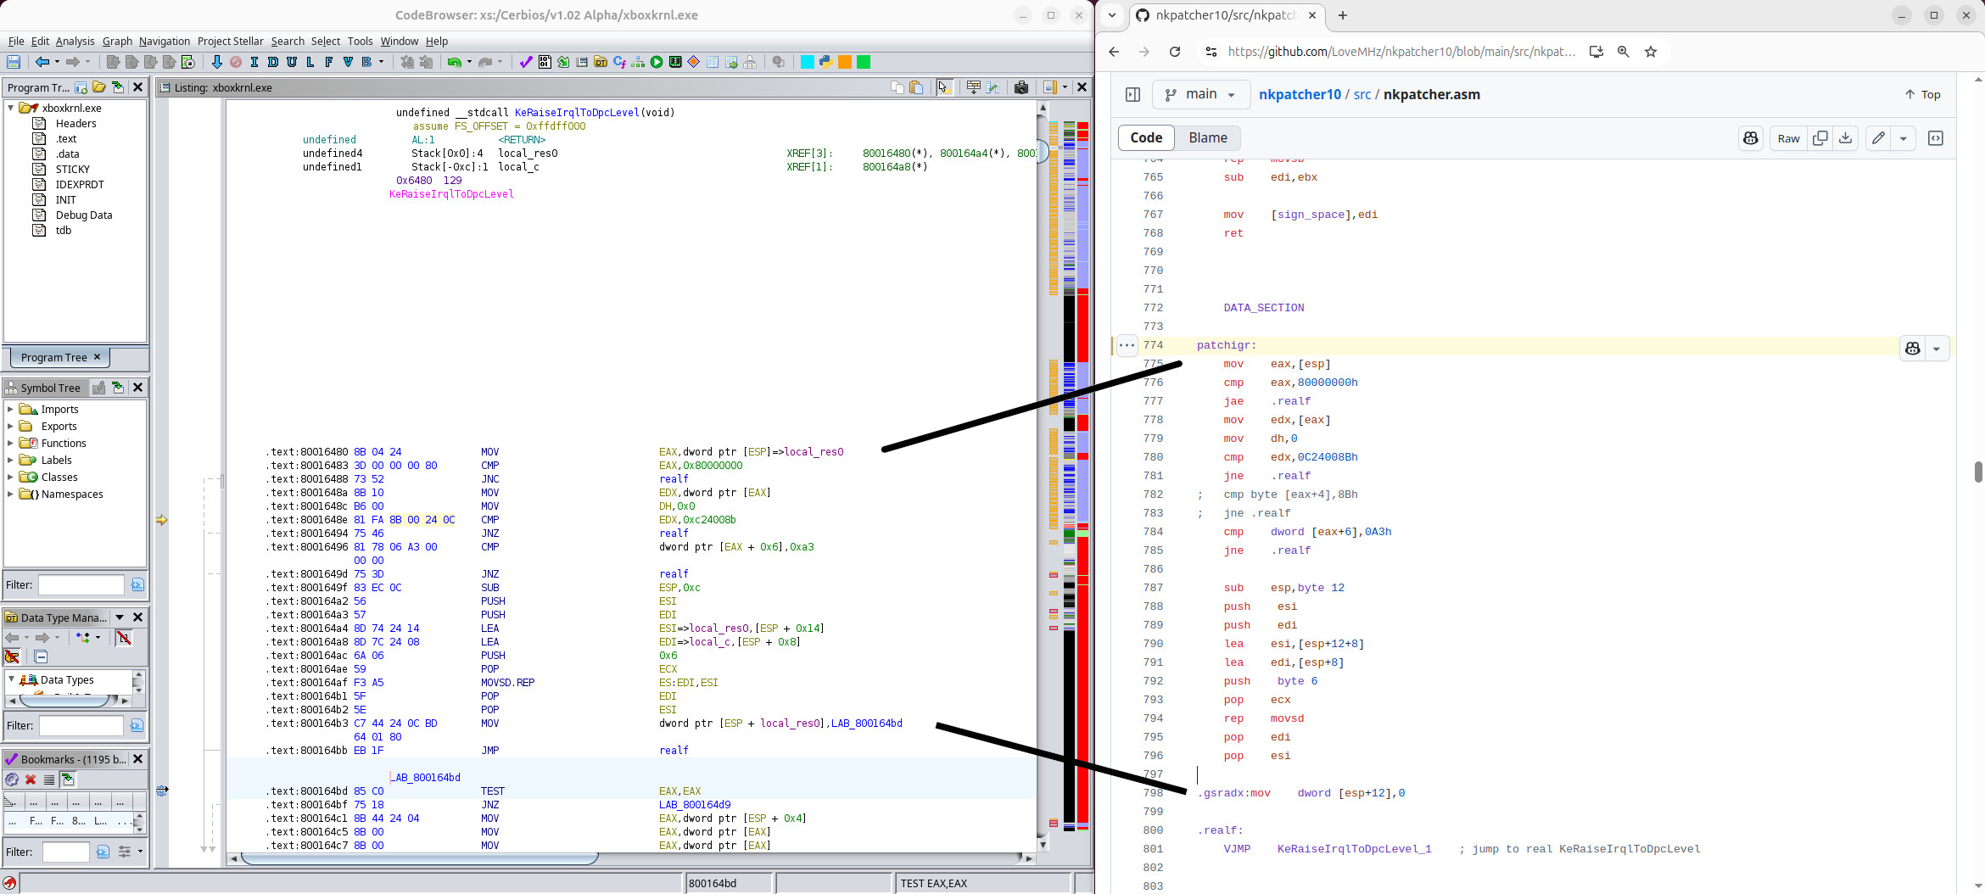Open the main branch dropdown on GitHub
The width and height of the screenshot is (1985, 894).
1201,94
